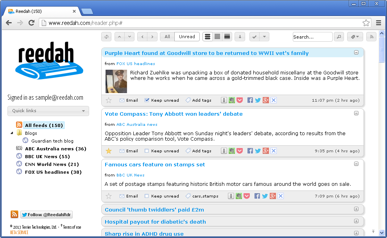Screen dimensions: 387x238
Task: Go to next item with down arrow
Action: point(129,37)
